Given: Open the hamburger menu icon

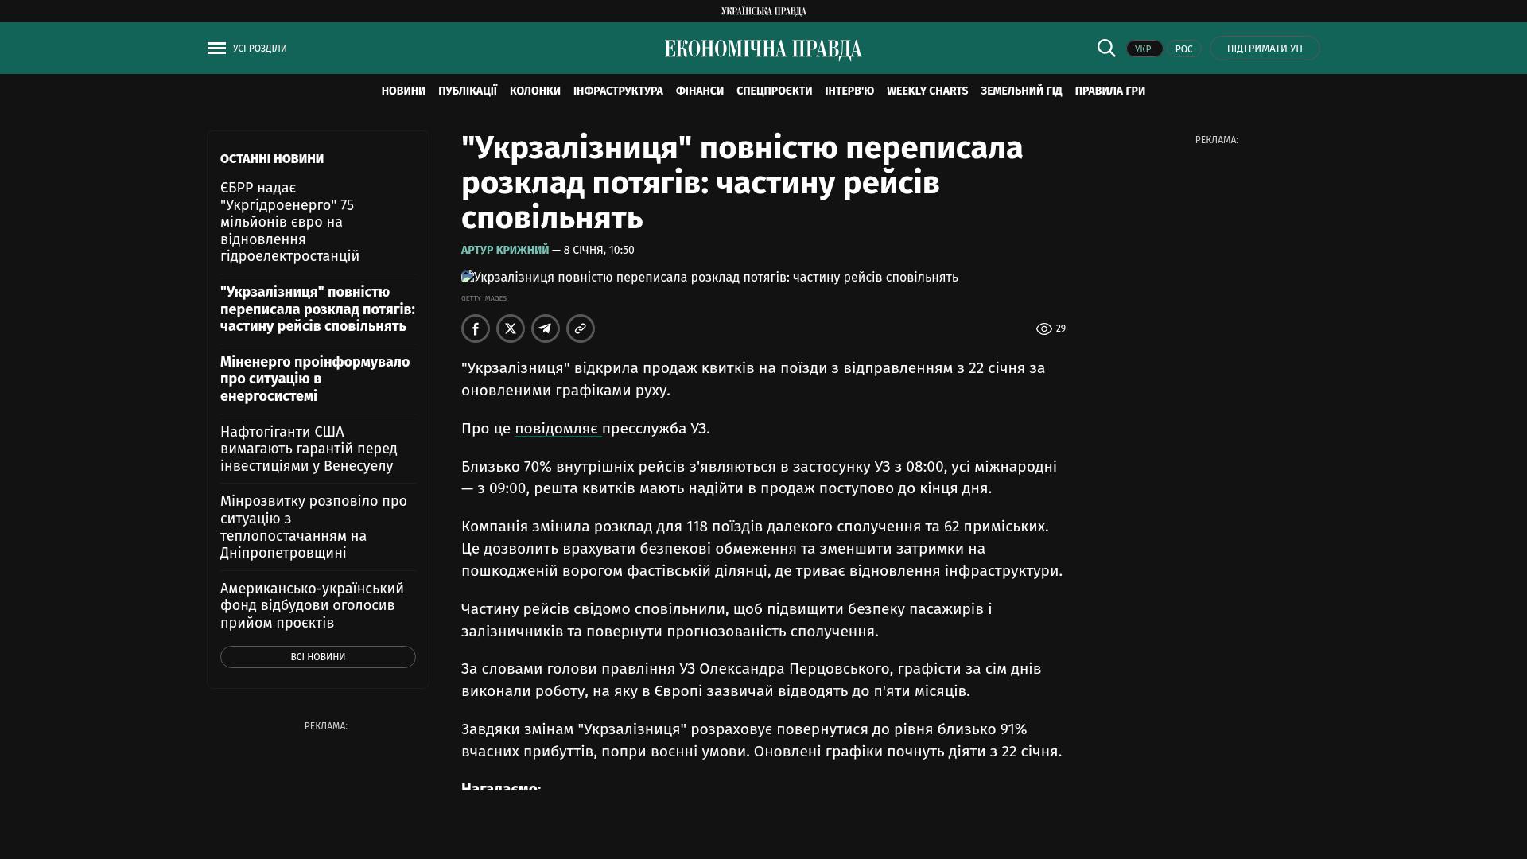Looking at the screenshot, I should tap(216, 49).
